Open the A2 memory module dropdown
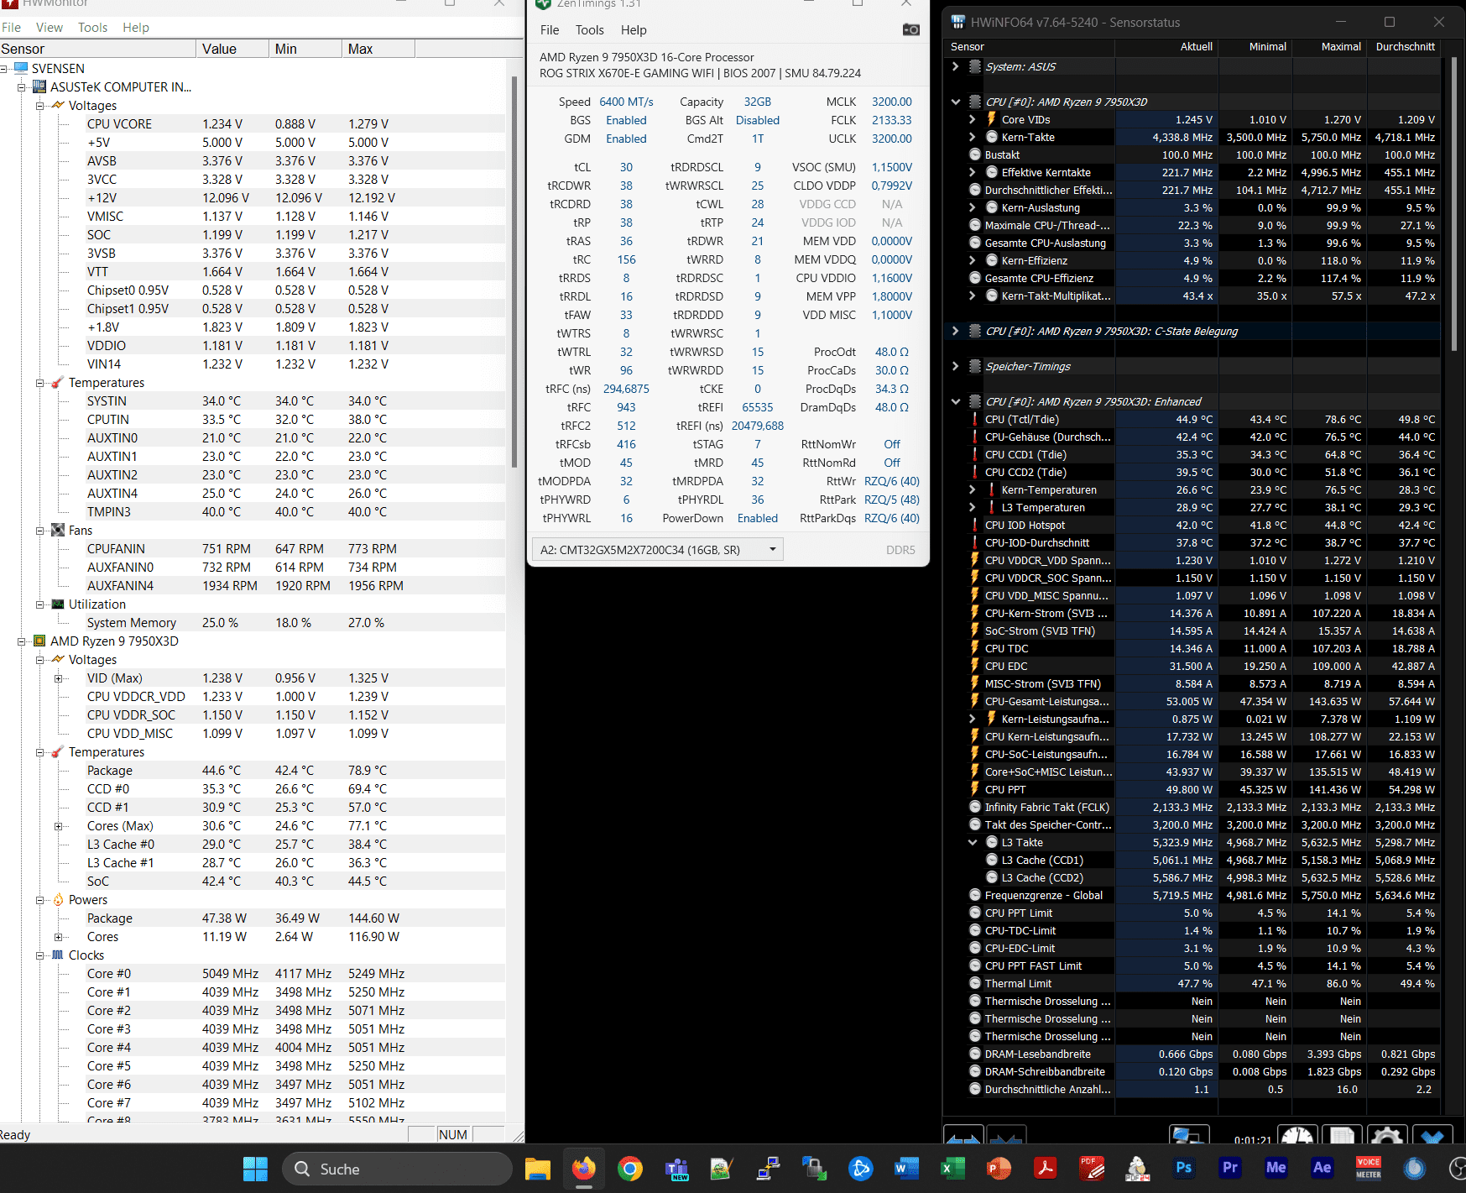The image size is (1466, 1193). (658, 550)
